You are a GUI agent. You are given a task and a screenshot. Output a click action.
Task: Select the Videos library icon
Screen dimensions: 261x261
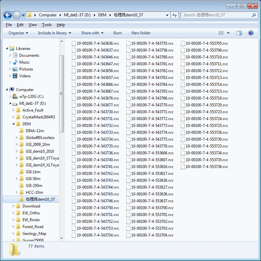pyautogui.click(x=15, y=76)
